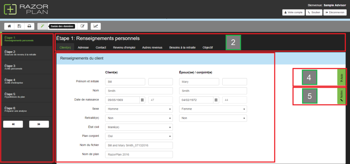350x164 pixels.
Task: Go to Étape 2 Sources de revenu
Action: point(27,53)
